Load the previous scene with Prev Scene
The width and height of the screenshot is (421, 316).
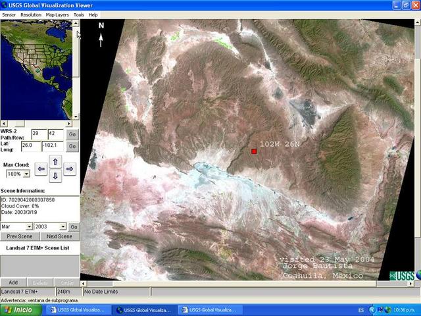(x=20, y=236)
